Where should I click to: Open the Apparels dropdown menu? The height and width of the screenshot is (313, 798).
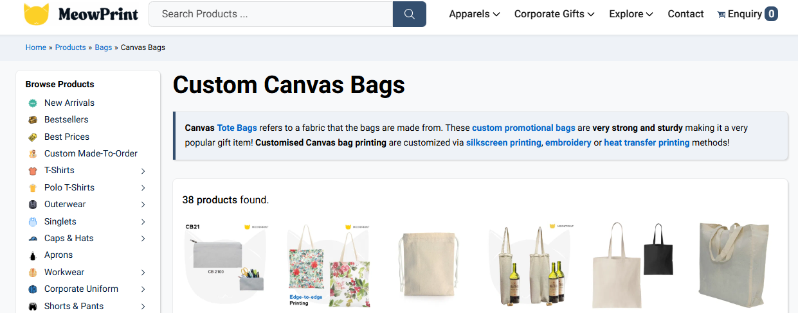click(x=474, y=14)
